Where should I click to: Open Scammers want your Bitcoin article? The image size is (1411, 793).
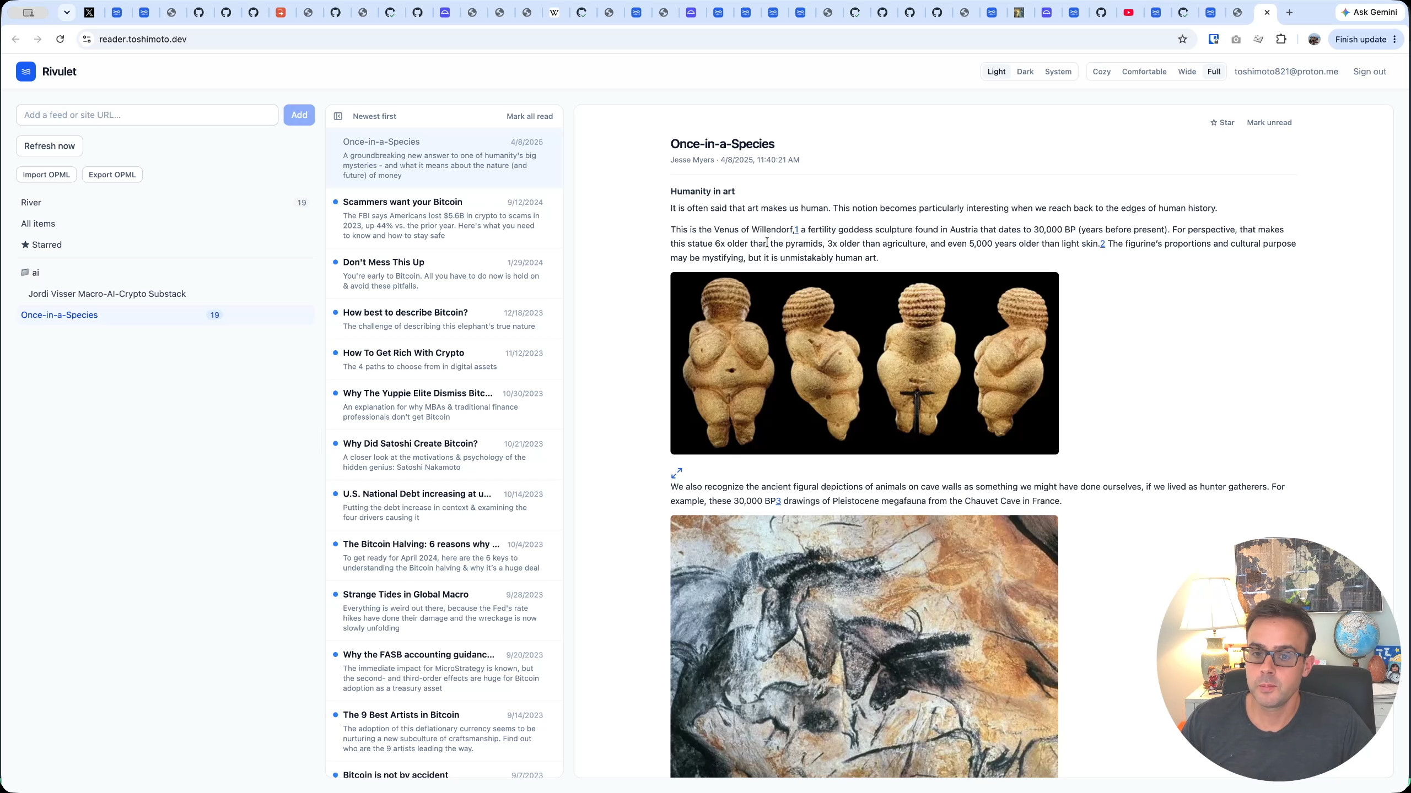[x=444, y=218]
